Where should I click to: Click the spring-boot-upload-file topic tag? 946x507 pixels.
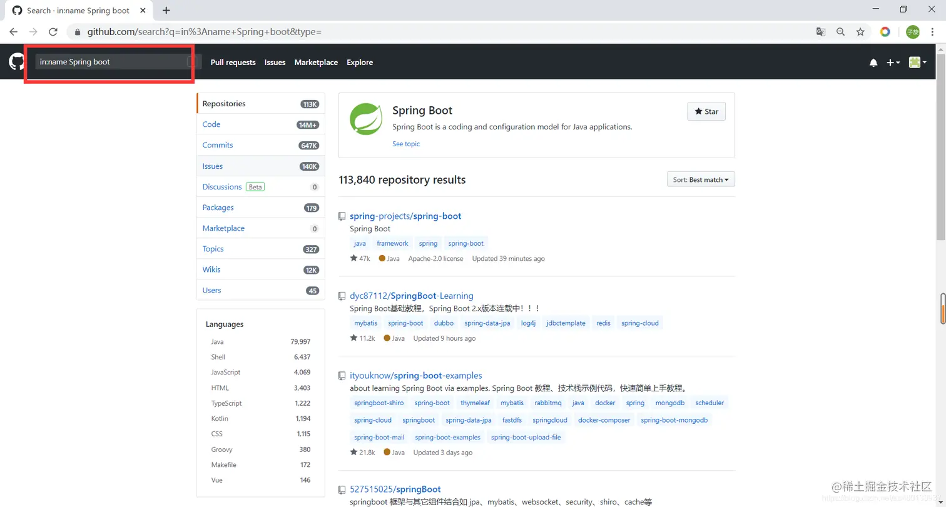coord(526,437)
